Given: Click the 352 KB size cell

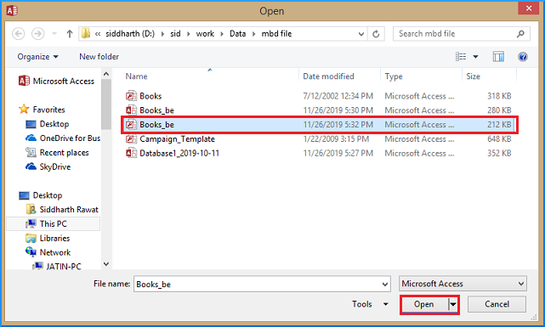Looking at the screenshot, I should (x=499, y=153).
